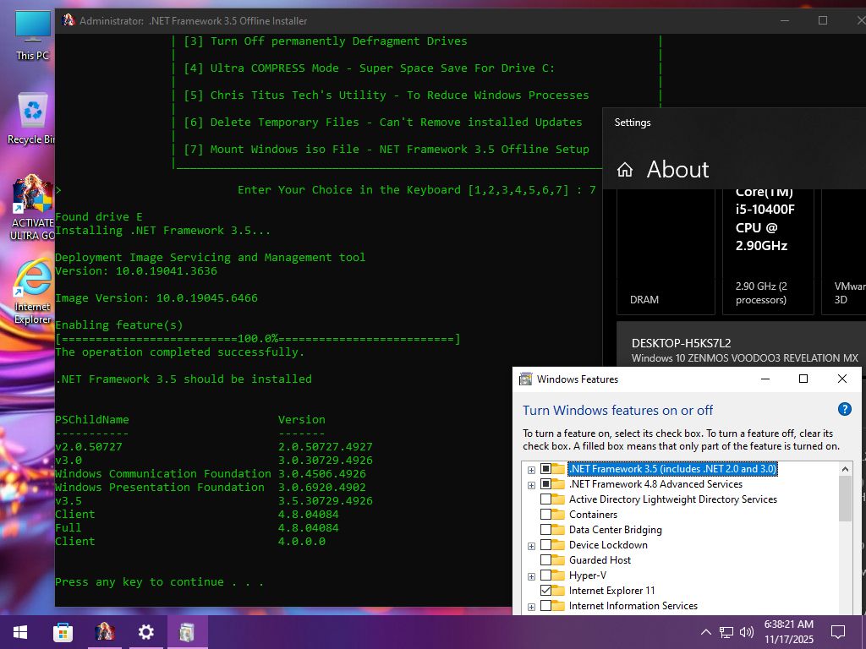Click the DESKTOP-H5KS7L2 device name
The width and height of the screenshot is (866, 649).
coord(681,343)
